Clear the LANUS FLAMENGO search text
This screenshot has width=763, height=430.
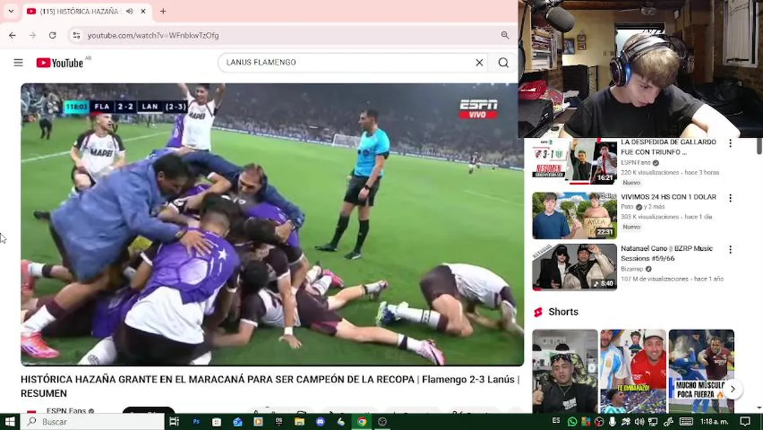(x=479, y=62)
